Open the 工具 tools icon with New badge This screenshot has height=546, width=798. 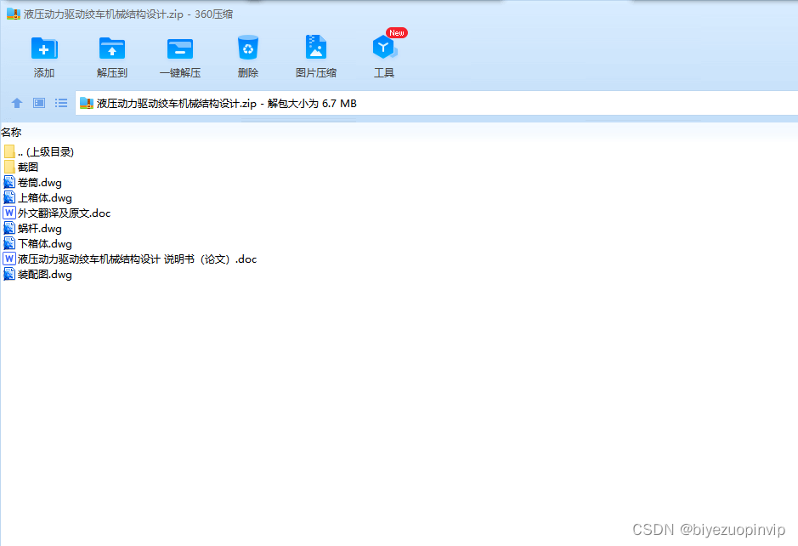point(384,47)
